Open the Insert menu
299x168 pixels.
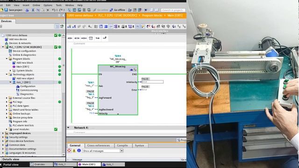pyautogui.click(x=26, y=5)
